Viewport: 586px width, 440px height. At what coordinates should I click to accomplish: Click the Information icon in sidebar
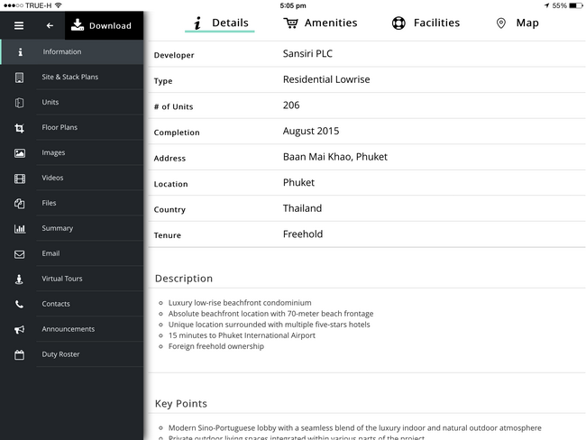point(20,52)
